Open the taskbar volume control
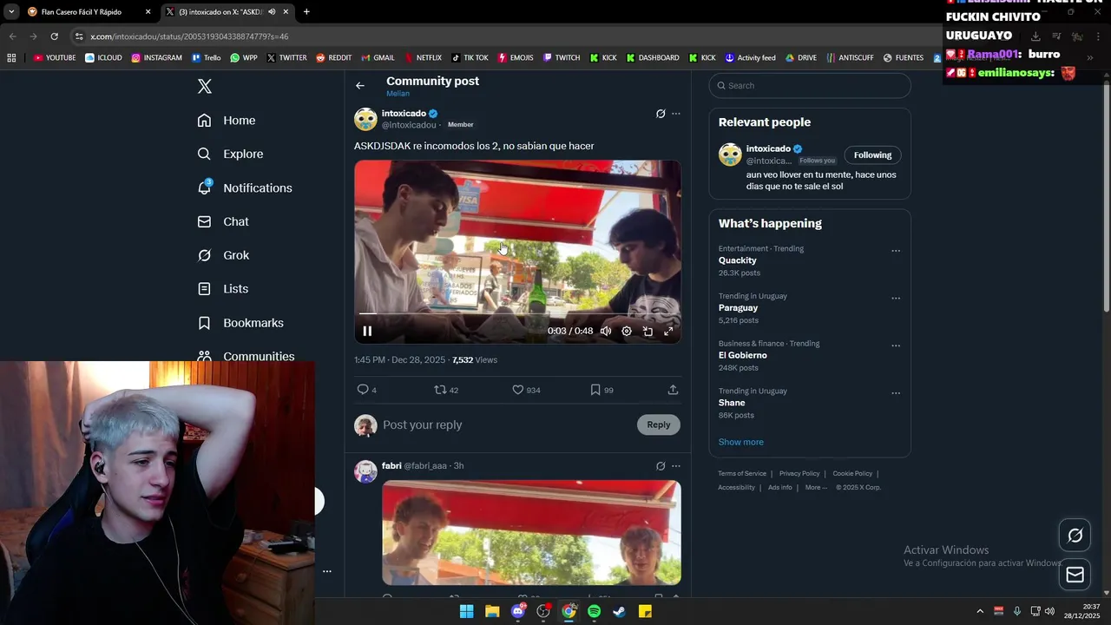 pos(1049,611)
